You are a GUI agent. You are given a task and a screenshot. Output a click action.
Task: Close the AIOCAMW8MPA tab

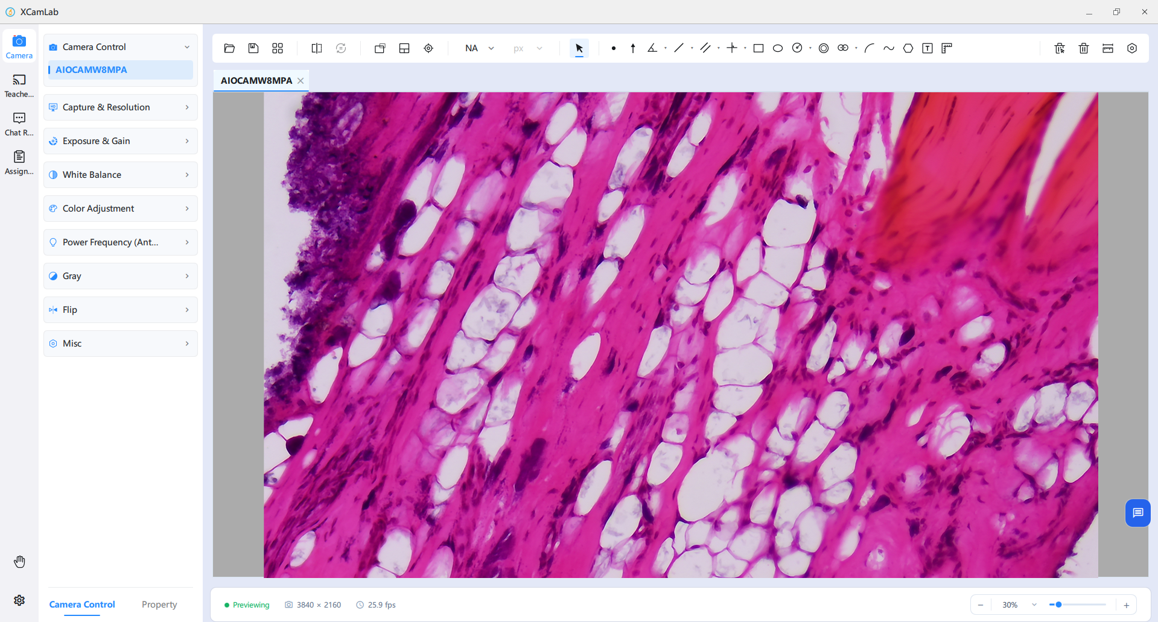(x=301, y=81)
